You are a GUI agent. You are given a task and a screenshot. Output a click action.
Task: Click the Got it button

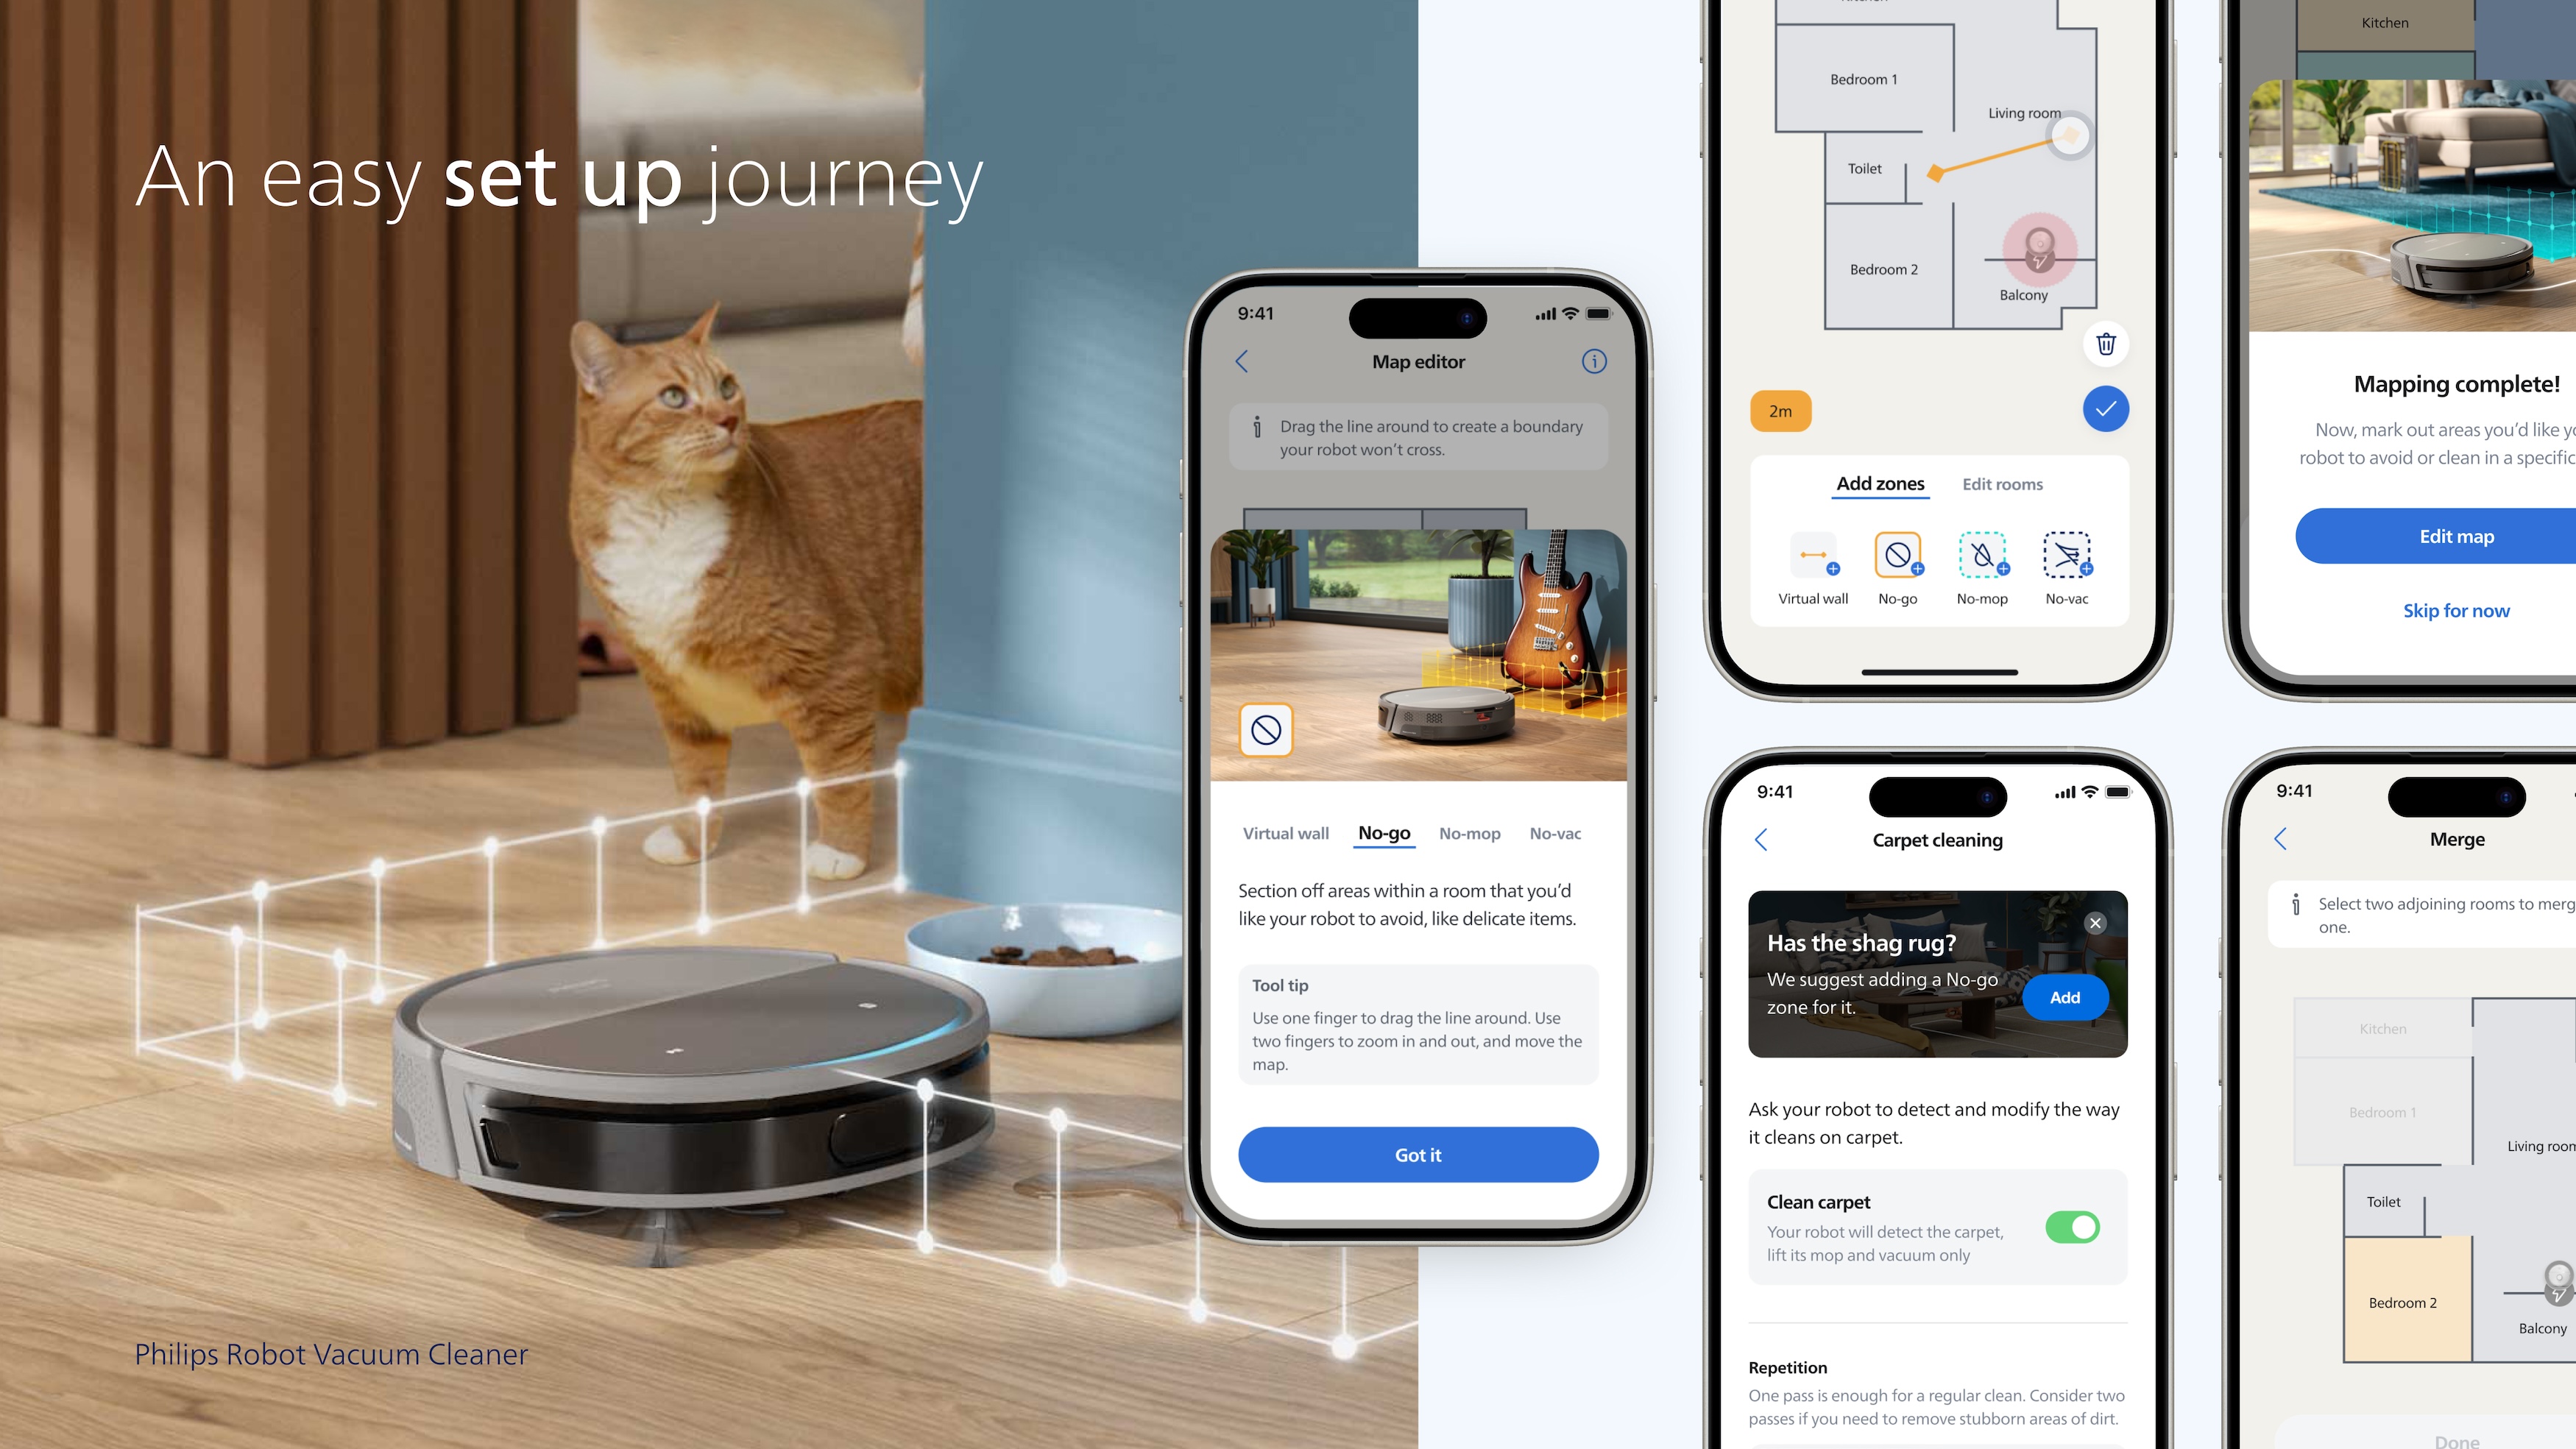point(1415,1154)
